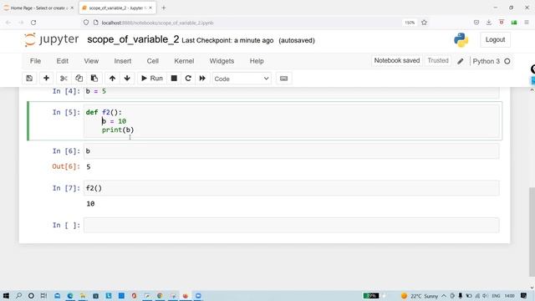Open the Help menu
535x301 pixels.
tap(257, 61)
